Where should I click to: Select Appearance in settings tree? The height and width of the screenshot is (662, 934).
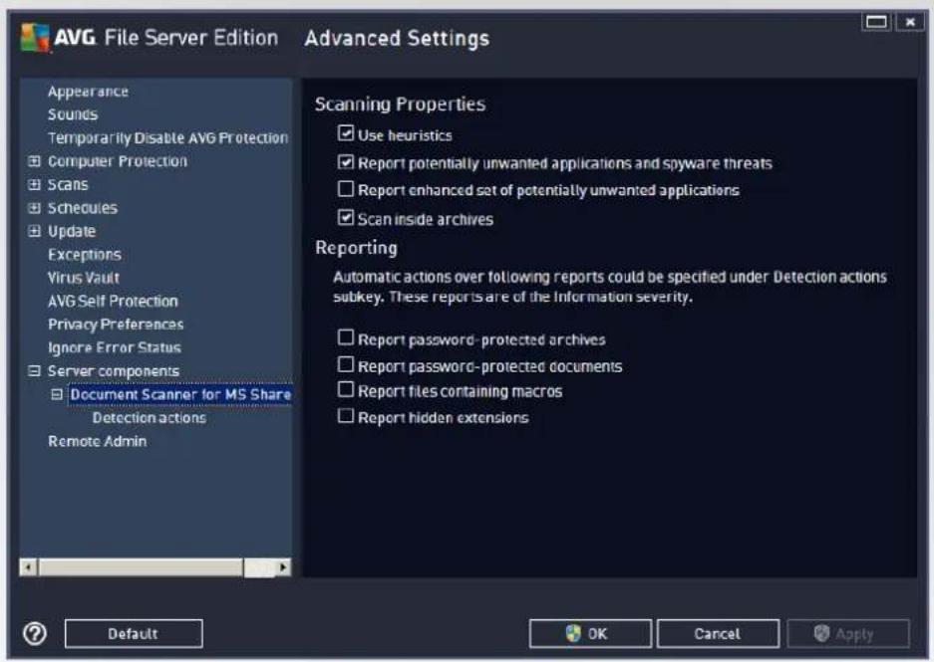[88, 92]
